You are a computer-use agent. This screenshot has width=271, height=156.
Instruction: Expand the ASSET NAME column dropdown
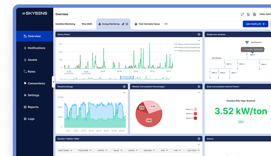point(71,151)
